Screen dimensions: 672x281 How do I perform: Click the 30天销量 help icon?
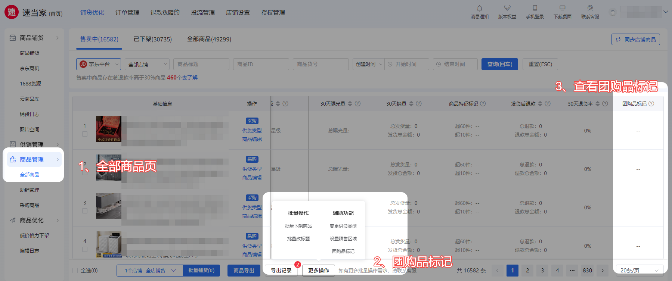click(419, 104)
